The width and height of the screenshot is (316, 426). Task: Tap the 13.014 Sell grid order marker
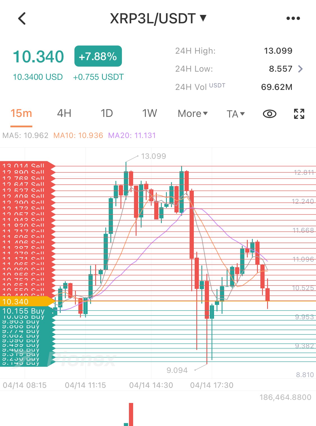(x=27, y=166)
